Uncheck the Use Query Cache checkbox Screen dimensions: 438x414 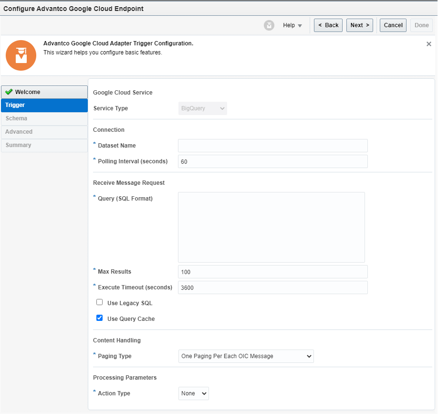click(99, 318)
